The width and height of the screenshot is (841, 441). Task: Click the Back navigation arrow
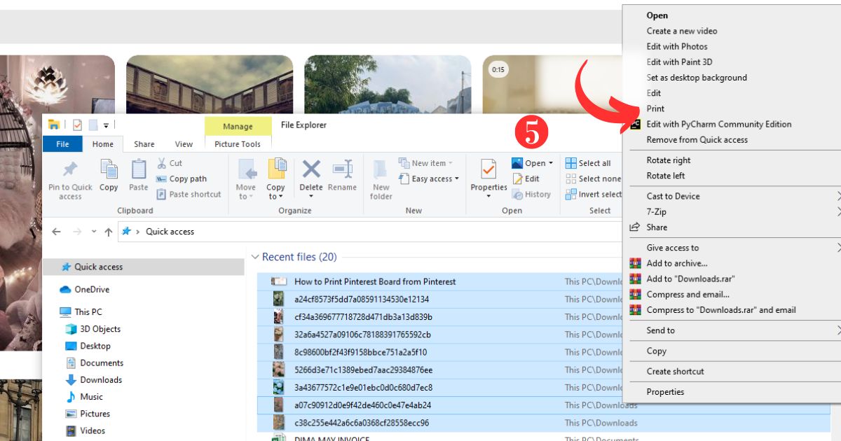coord(56,232)
